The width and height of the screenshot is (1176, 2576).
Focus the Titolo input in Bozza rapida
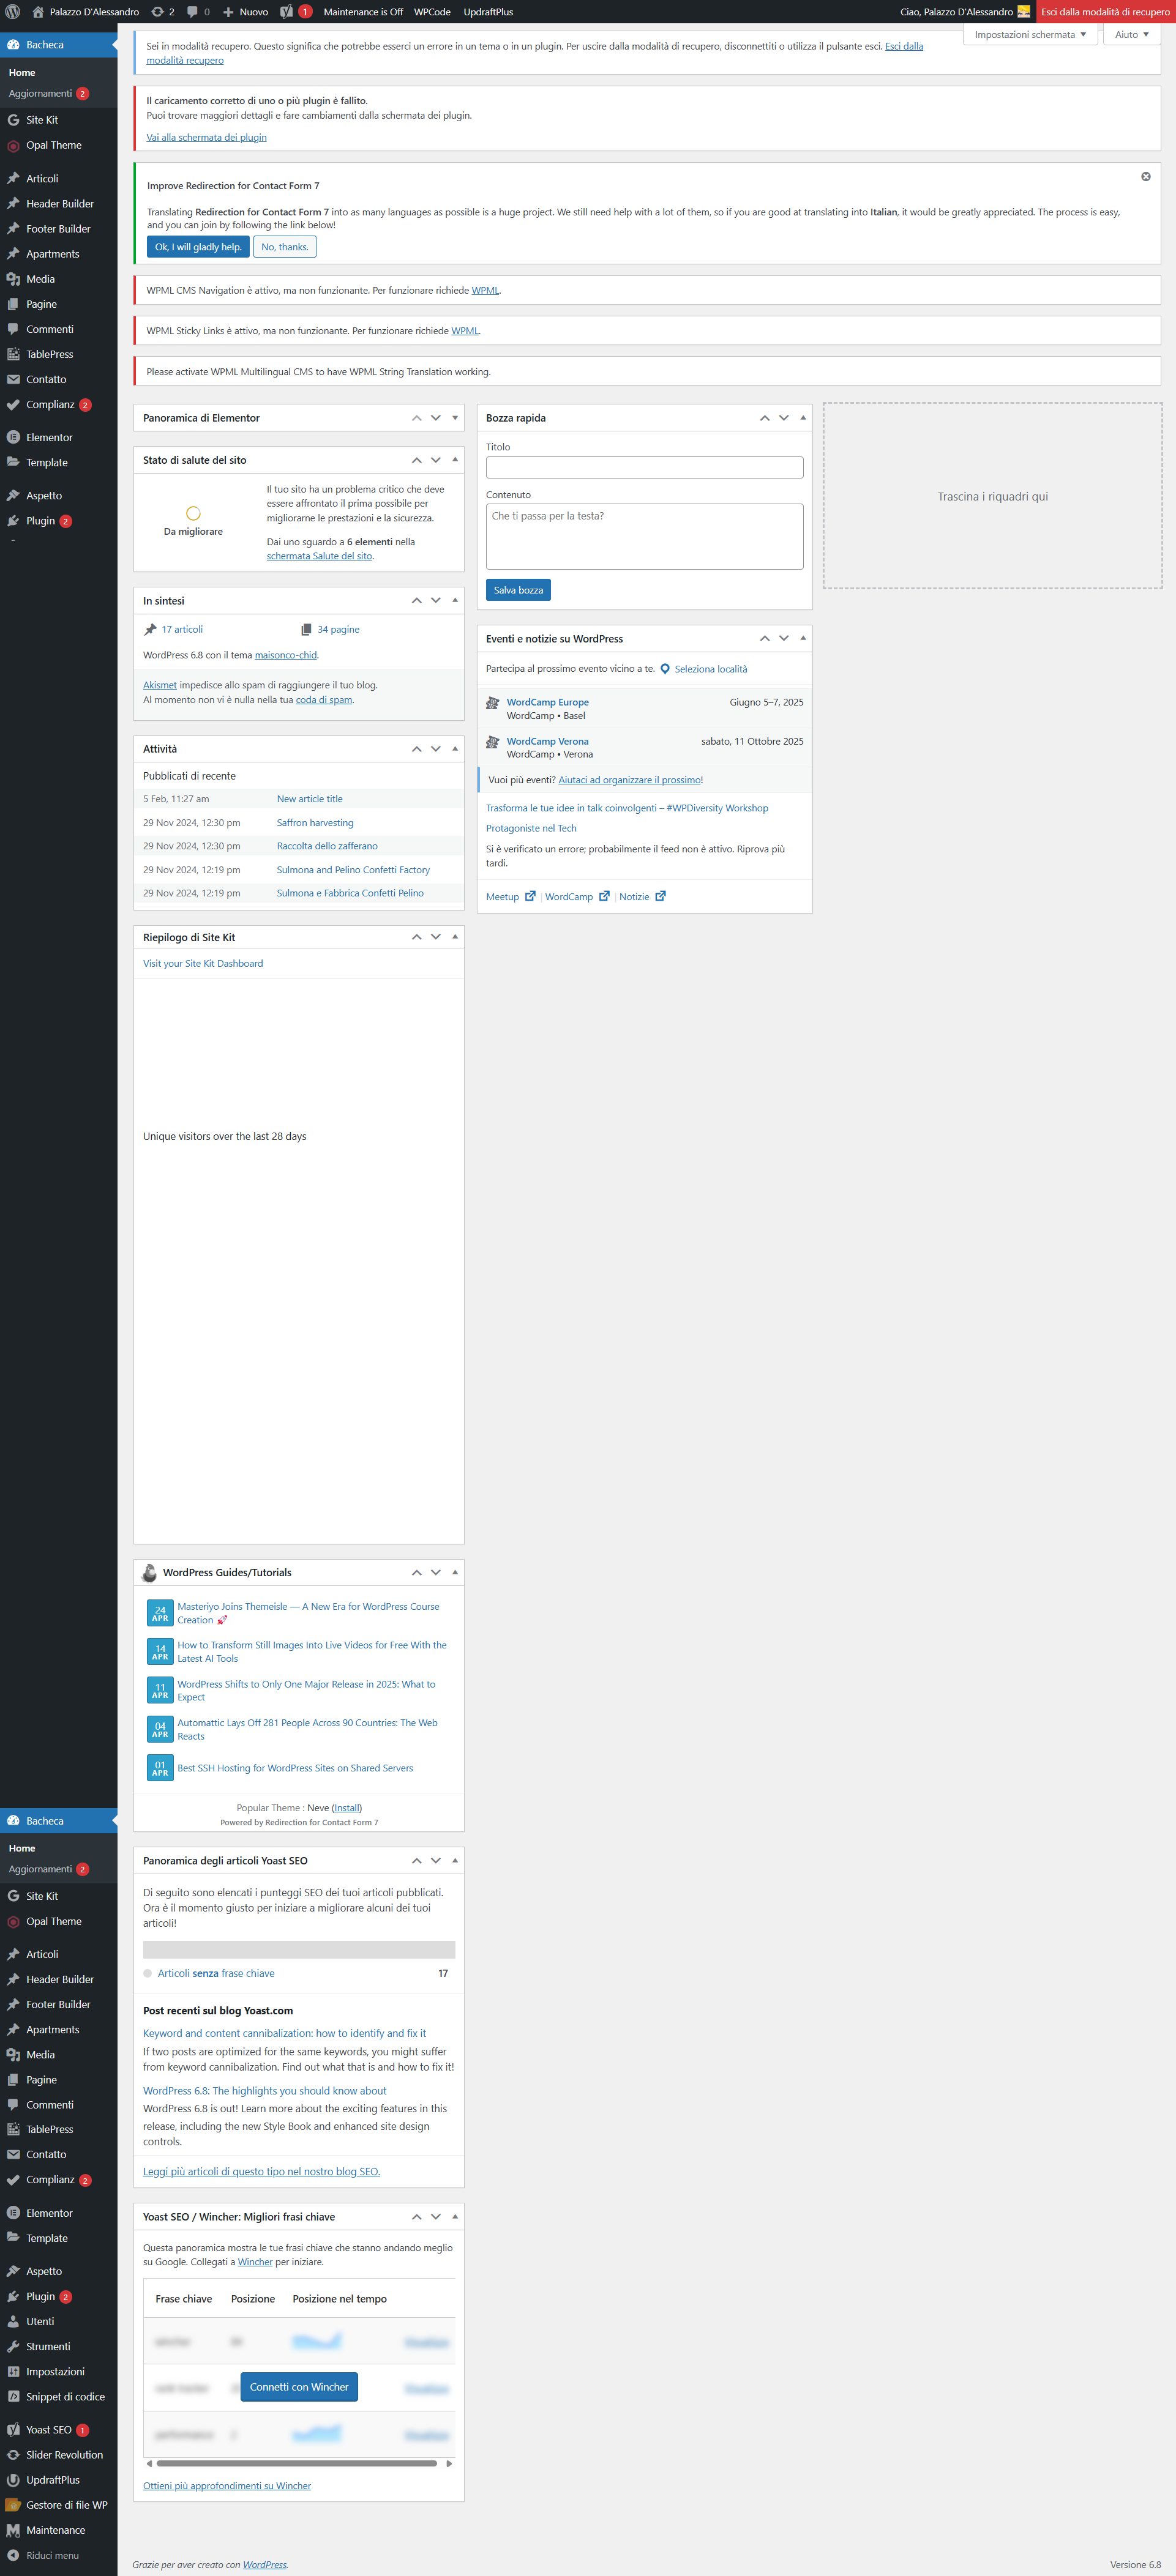(x=645, y=467)
